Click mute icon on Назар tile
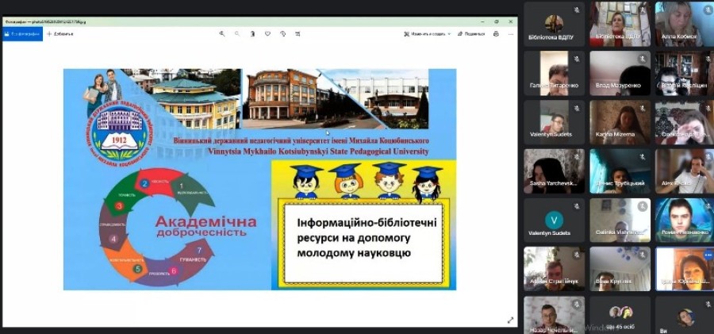Screen dimensions: 714x334 point(577,304)
